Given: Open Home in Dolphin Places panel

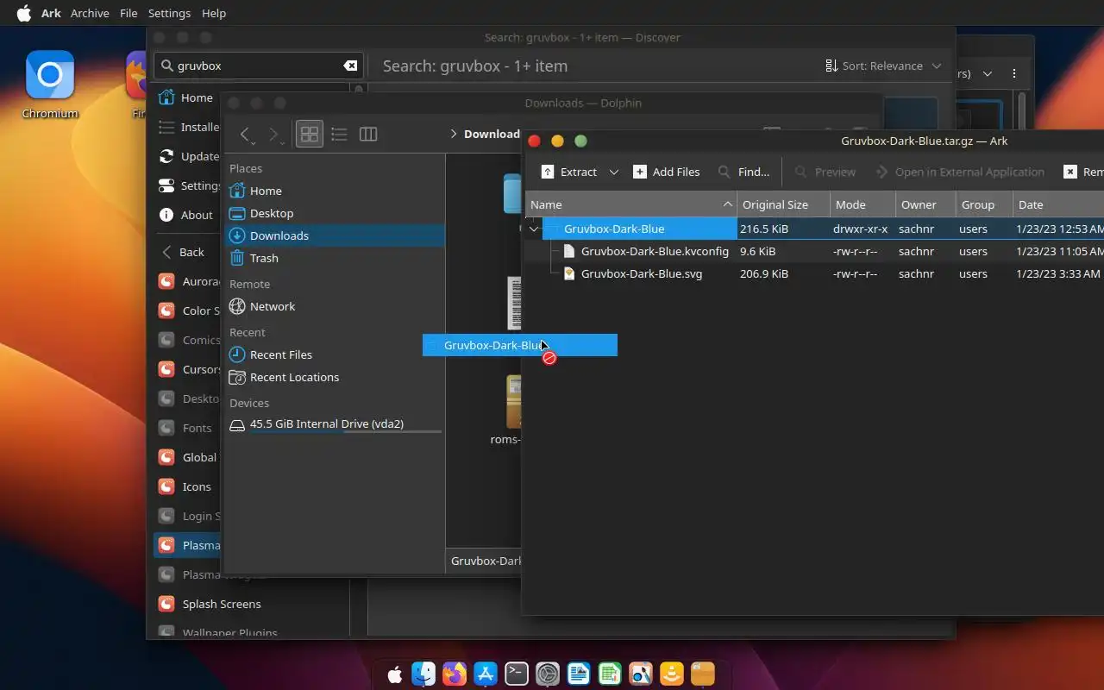Looking at the screenshot, I should coord(335,191).
